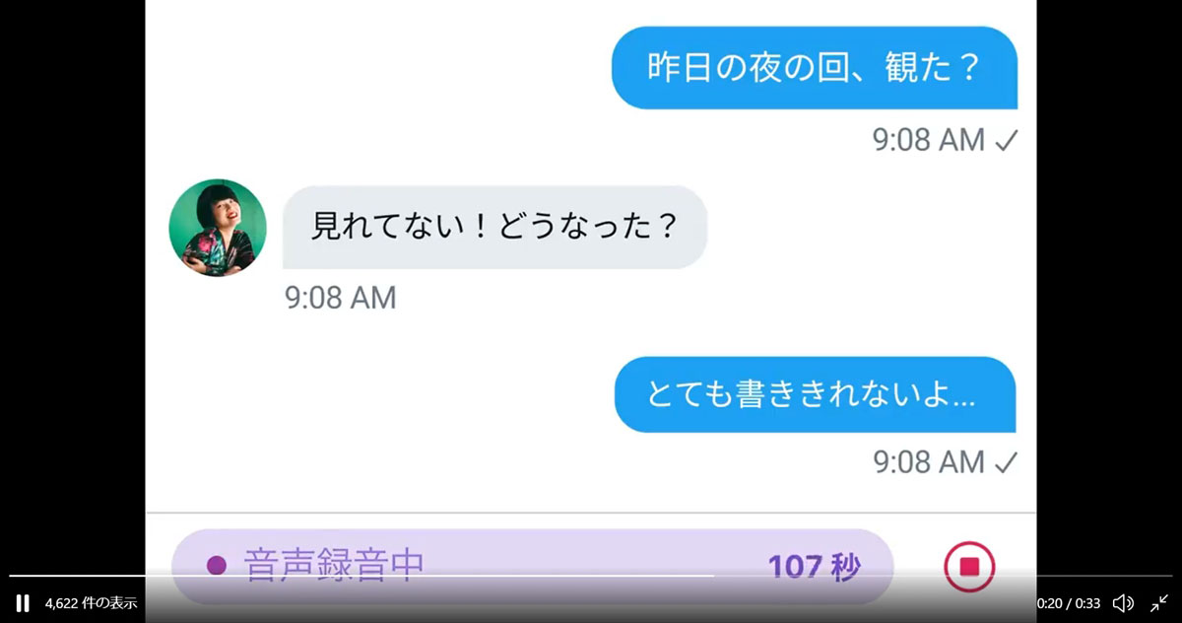This screenshot has width=1182, height=623.
Task: Click the checkmark beside the first 9:08 AM
Action: coord(1006,141)
